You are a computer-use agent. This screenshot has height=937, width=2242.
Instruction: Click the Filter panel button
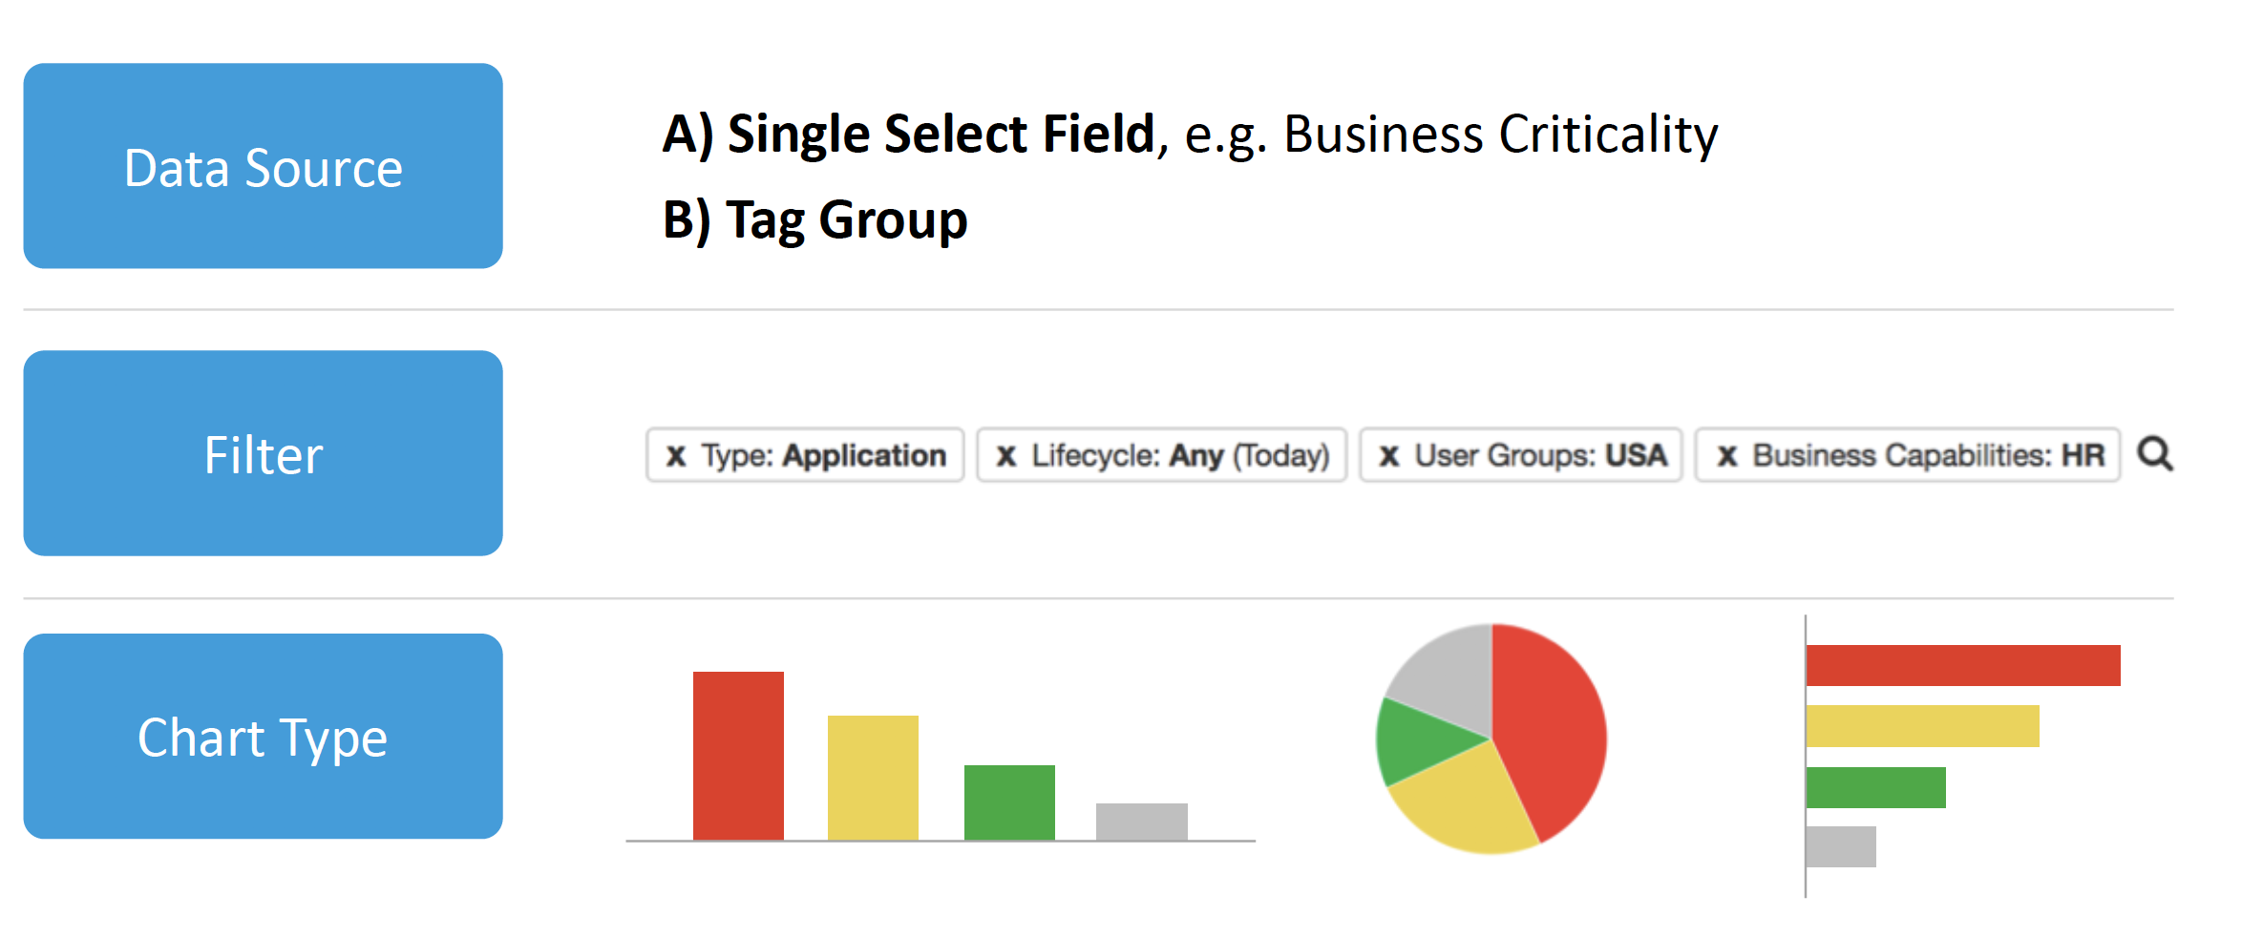pyautogui.click(x=262, y=455)
